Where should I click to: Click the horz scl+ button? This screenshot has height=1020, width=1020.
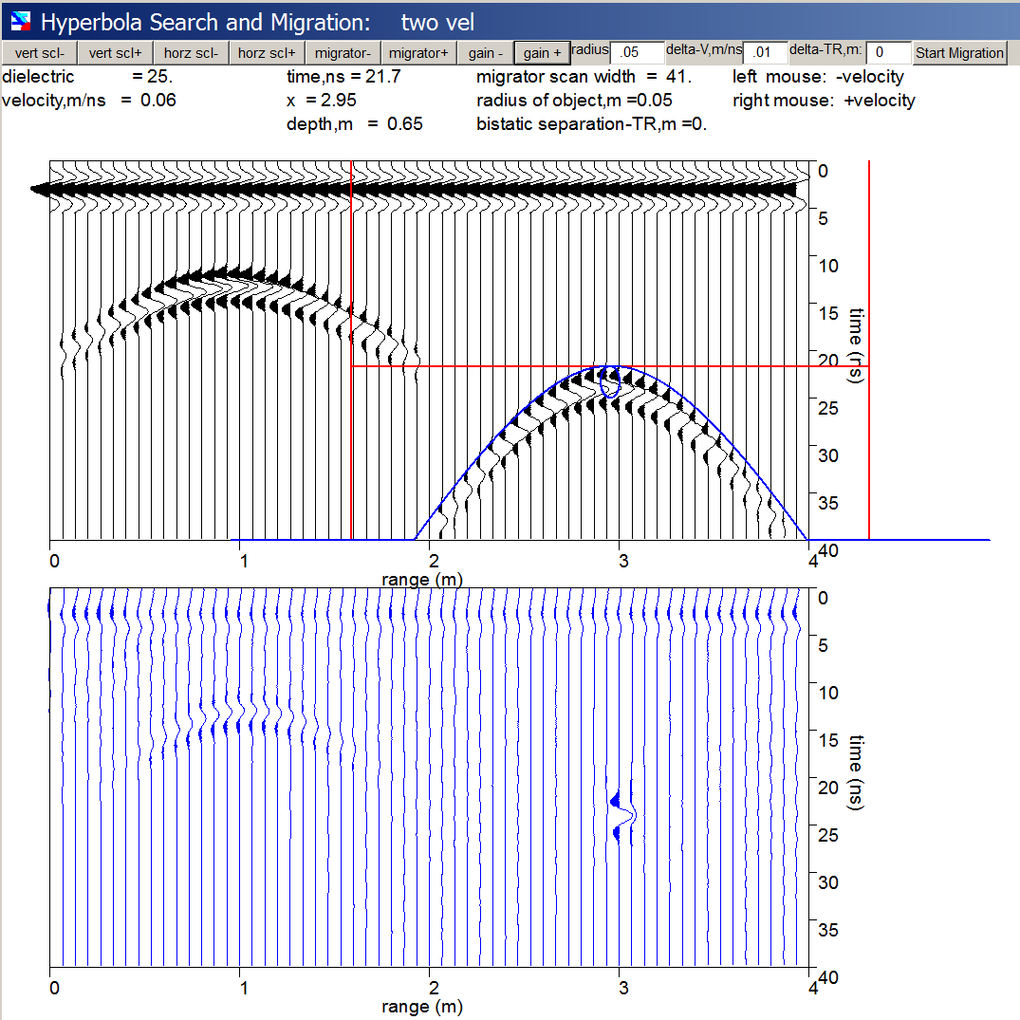pos(267,53)
